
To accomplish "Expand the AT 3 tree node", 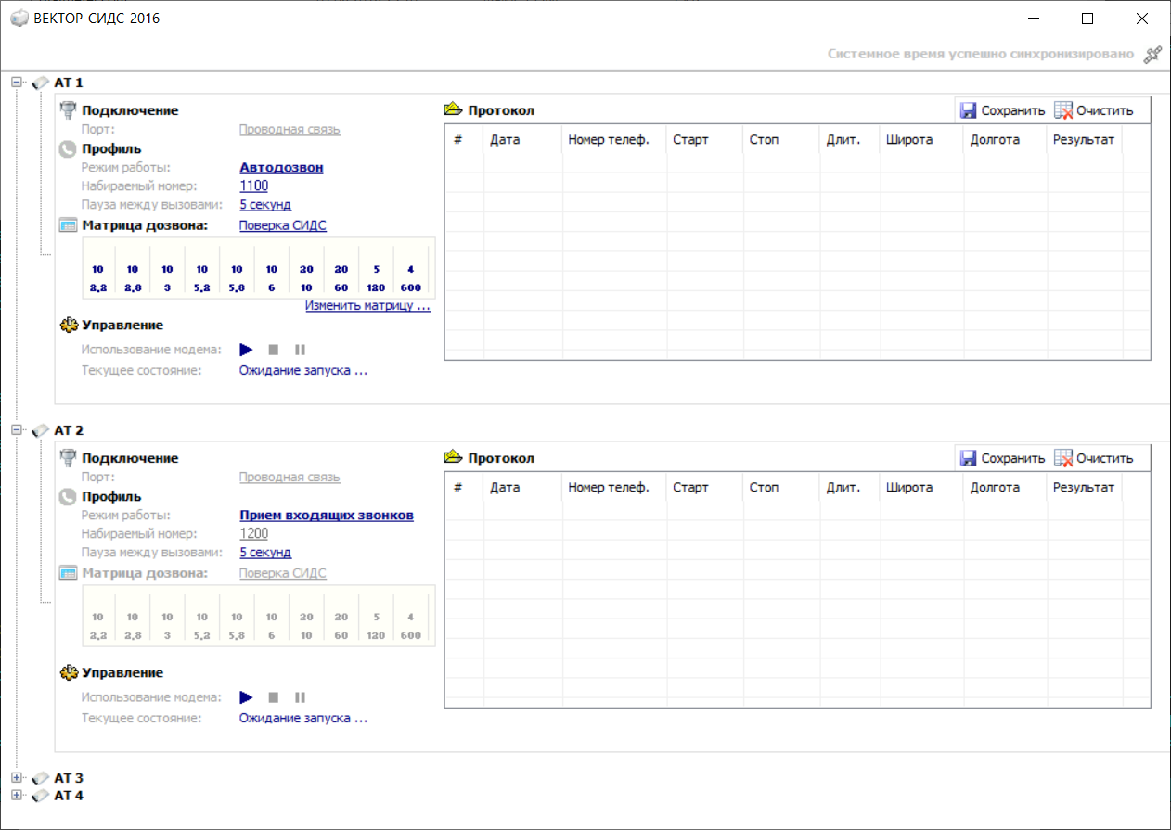I will [17, 778].
